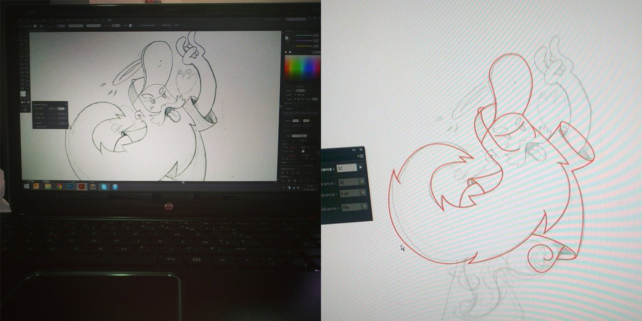Expand the arrow next to the 5% field
The width and height of the screenshot is (642, 321).
tap(365, 207)
